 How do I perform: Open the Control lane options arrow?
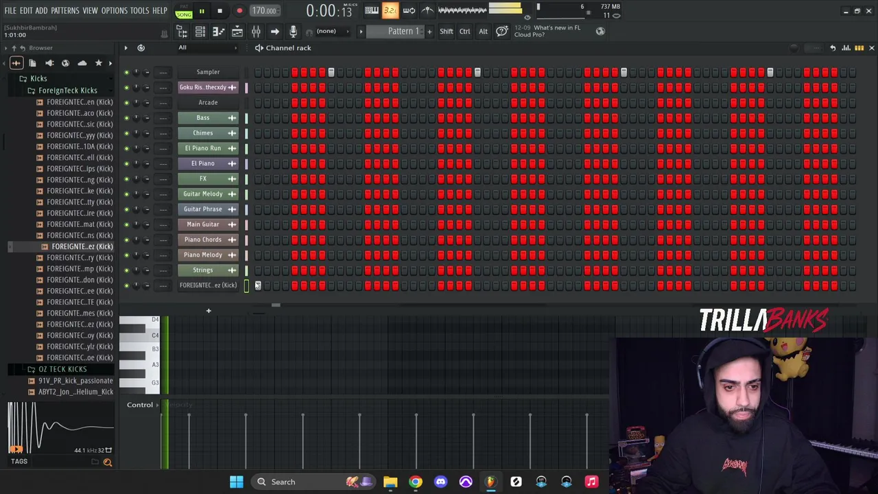(158, 405)
